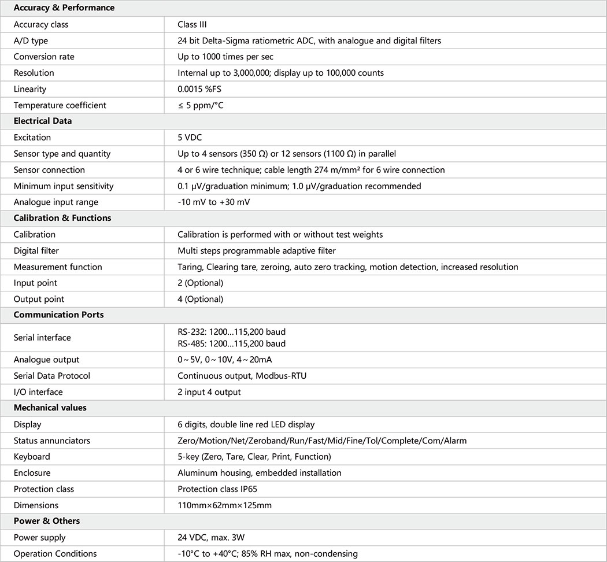This screenshot has height=562, width=607.
Task: Click the Communication Ports section header
Action: (59, 315)
